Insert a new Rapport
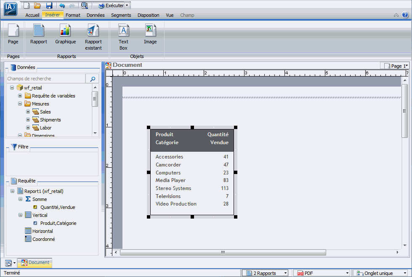The width and height of the screenshot is (412, 277). pos(39,34)
